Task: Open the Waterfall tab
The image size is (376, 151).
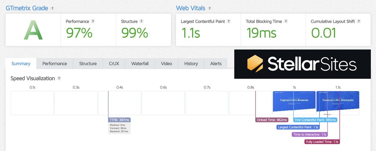Action: pyautogui.click(x=140, y=64)
